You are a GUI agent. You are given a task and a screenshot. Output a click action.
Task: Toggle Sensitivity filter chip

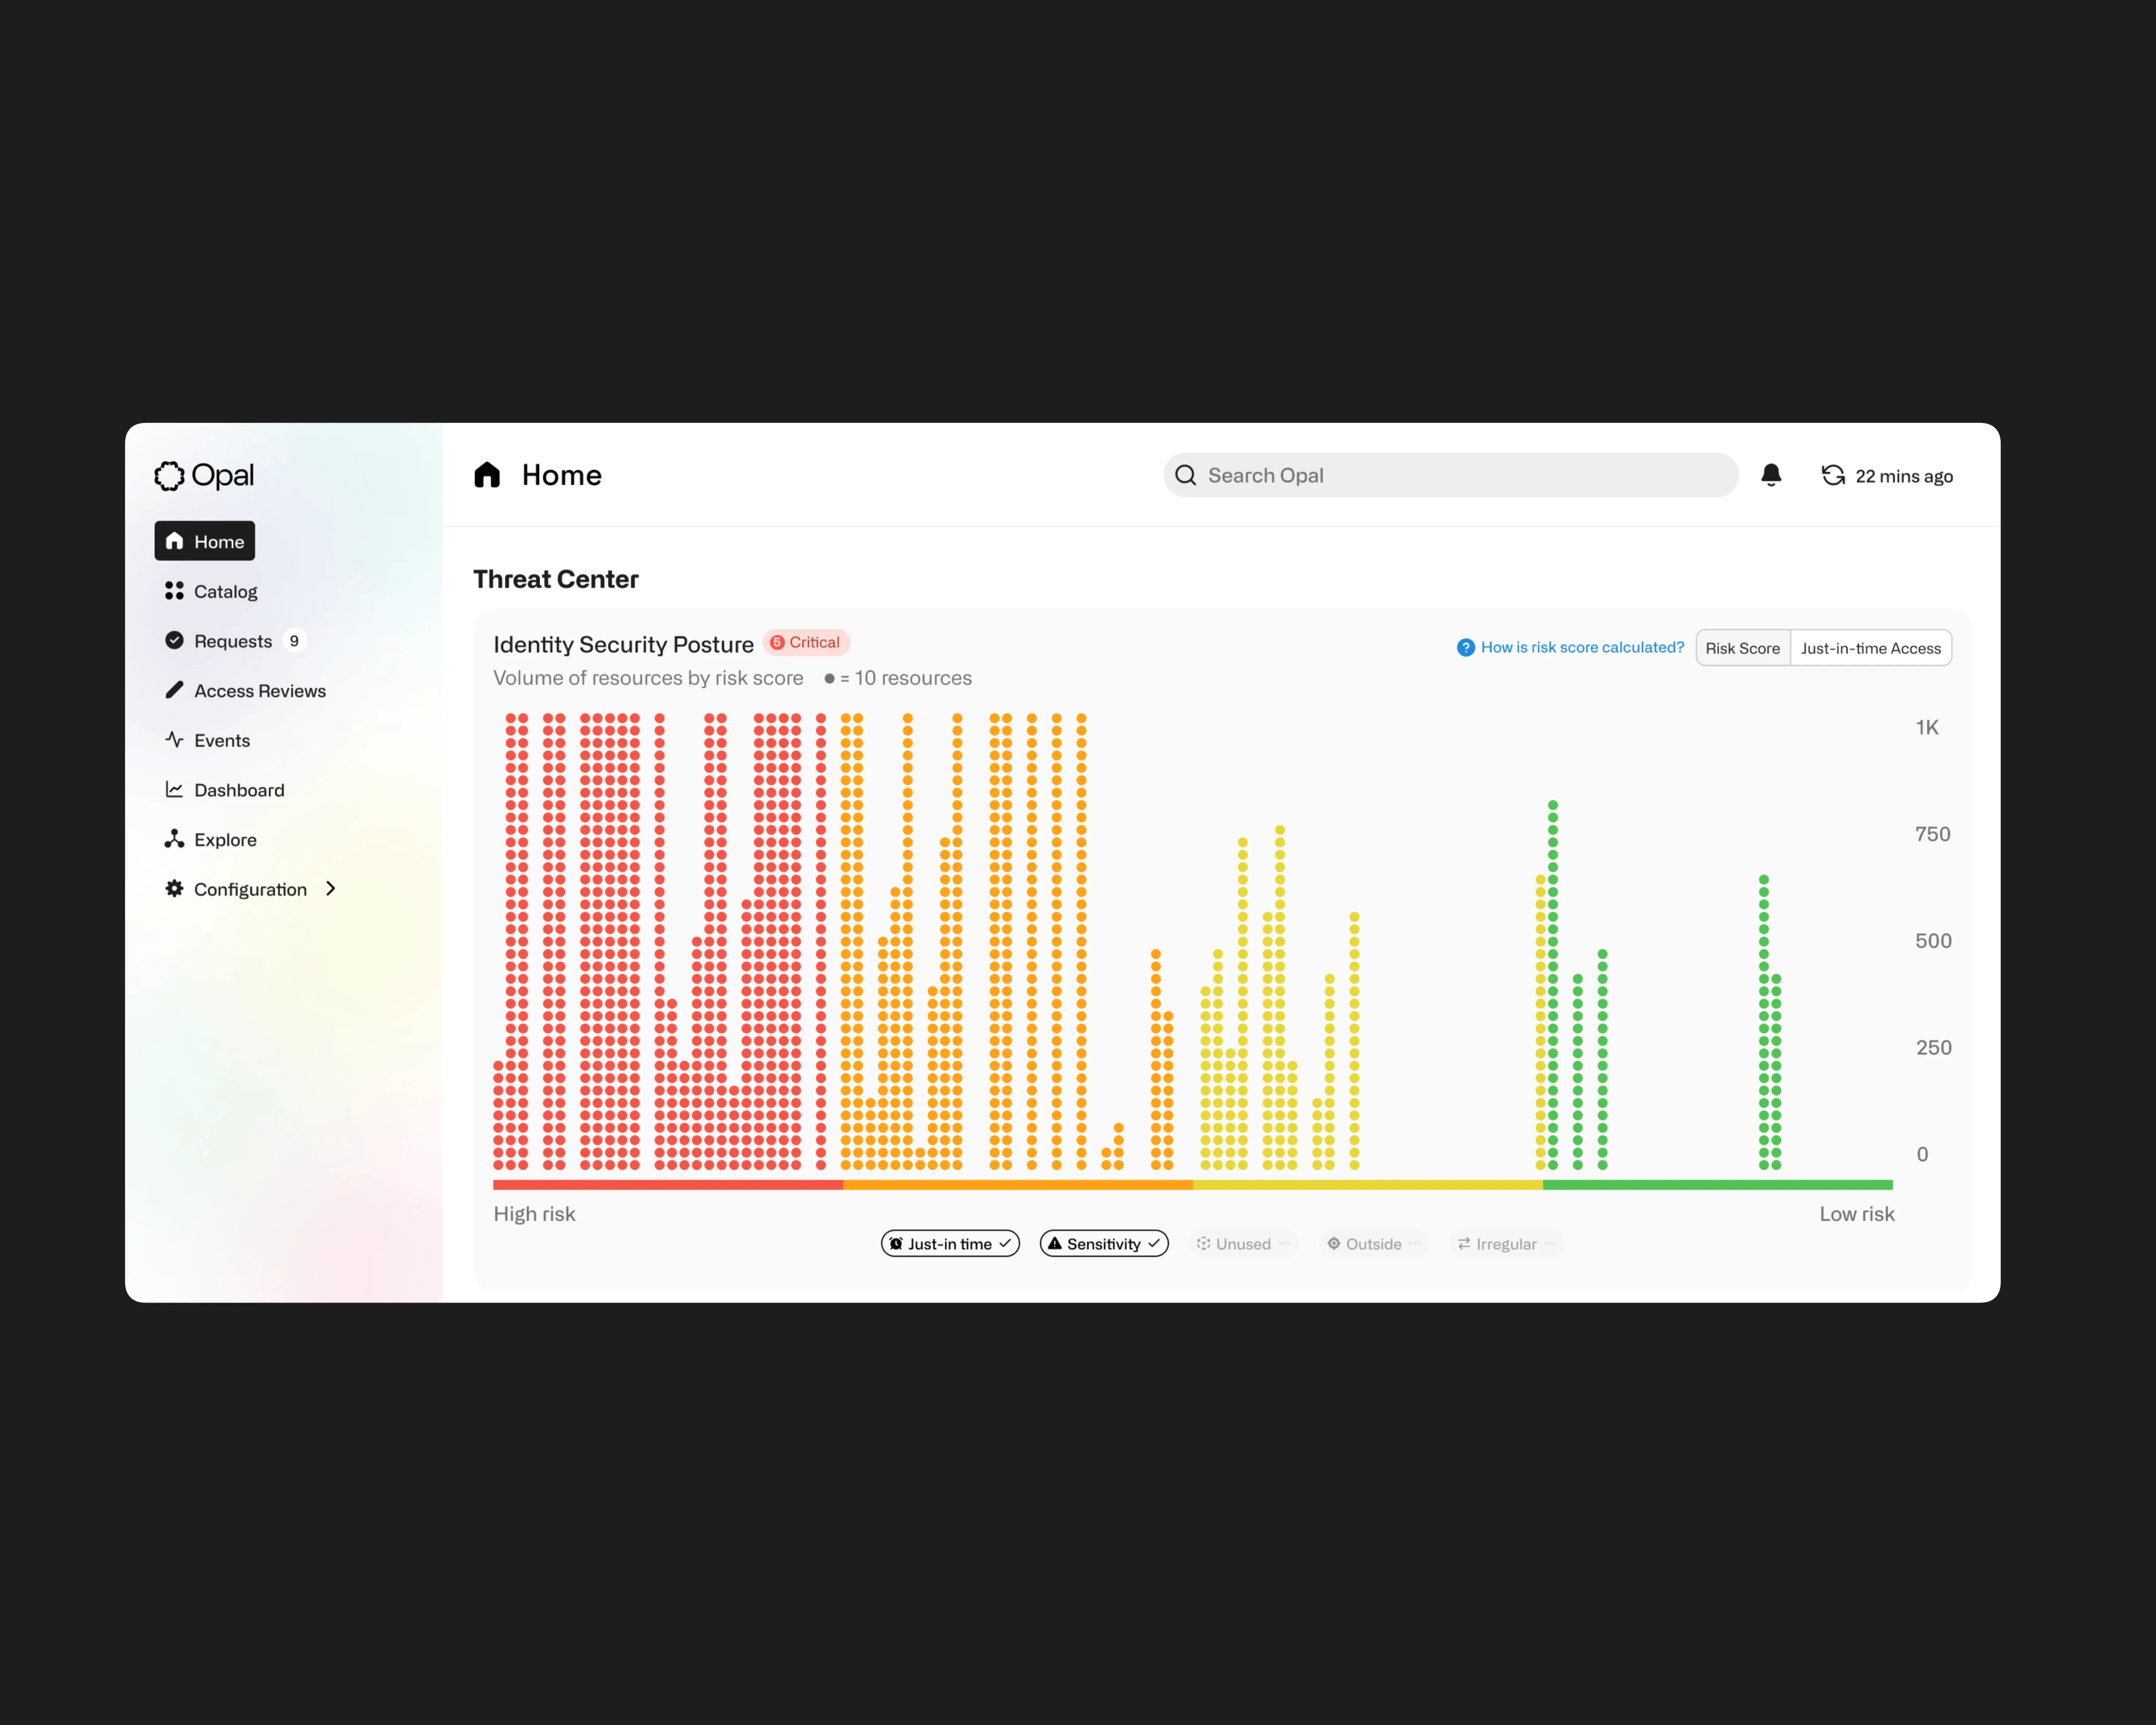(1103, 1244)
